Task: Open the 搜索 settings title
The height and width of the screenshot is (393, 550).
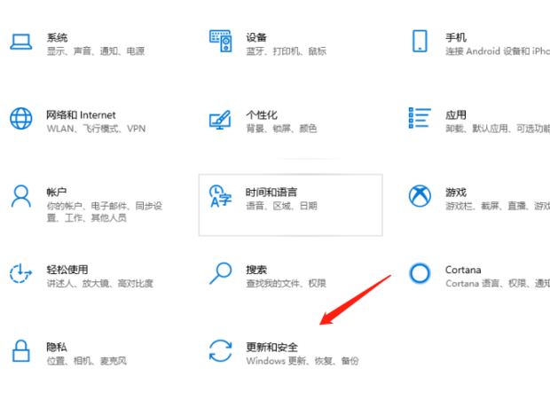Action: click(x=256, y=270)
